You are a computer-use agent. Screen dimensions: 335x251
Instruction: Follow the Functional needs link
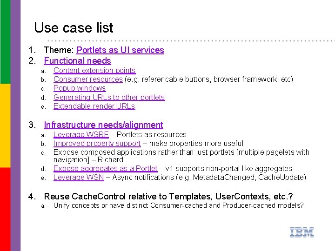[77, 61]
